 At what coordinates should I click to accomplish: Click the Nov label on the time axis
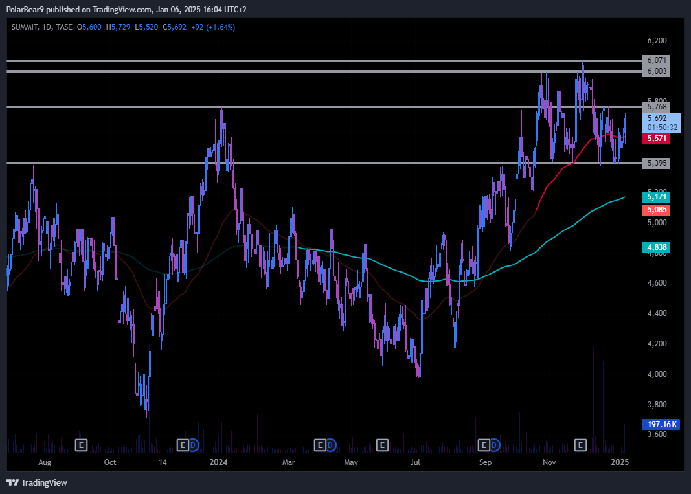(x=549, y=462)
